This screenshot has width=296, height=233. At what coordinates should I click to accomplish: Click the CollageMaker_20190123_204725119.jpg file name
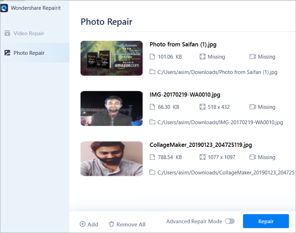(201, 145)
